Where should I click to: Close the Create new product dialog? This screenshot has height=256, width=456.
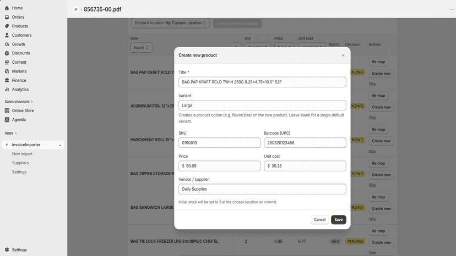pos(343,55)
